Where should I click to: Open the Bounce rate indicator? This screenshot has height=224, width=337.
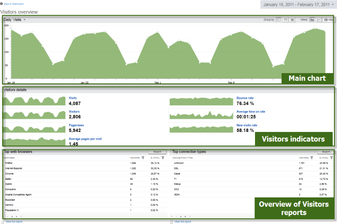click(246, 98)
